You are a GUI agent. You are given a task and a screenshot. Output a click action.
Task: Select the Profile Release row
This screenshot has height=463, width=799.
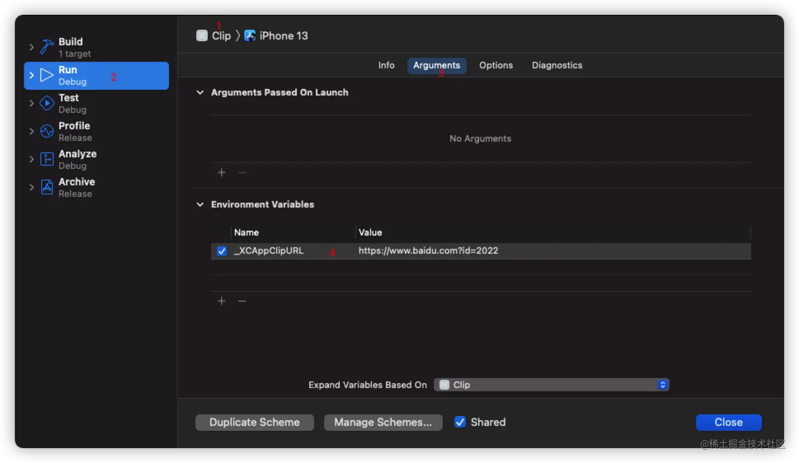pyautogui.click(x=97, y=131)
